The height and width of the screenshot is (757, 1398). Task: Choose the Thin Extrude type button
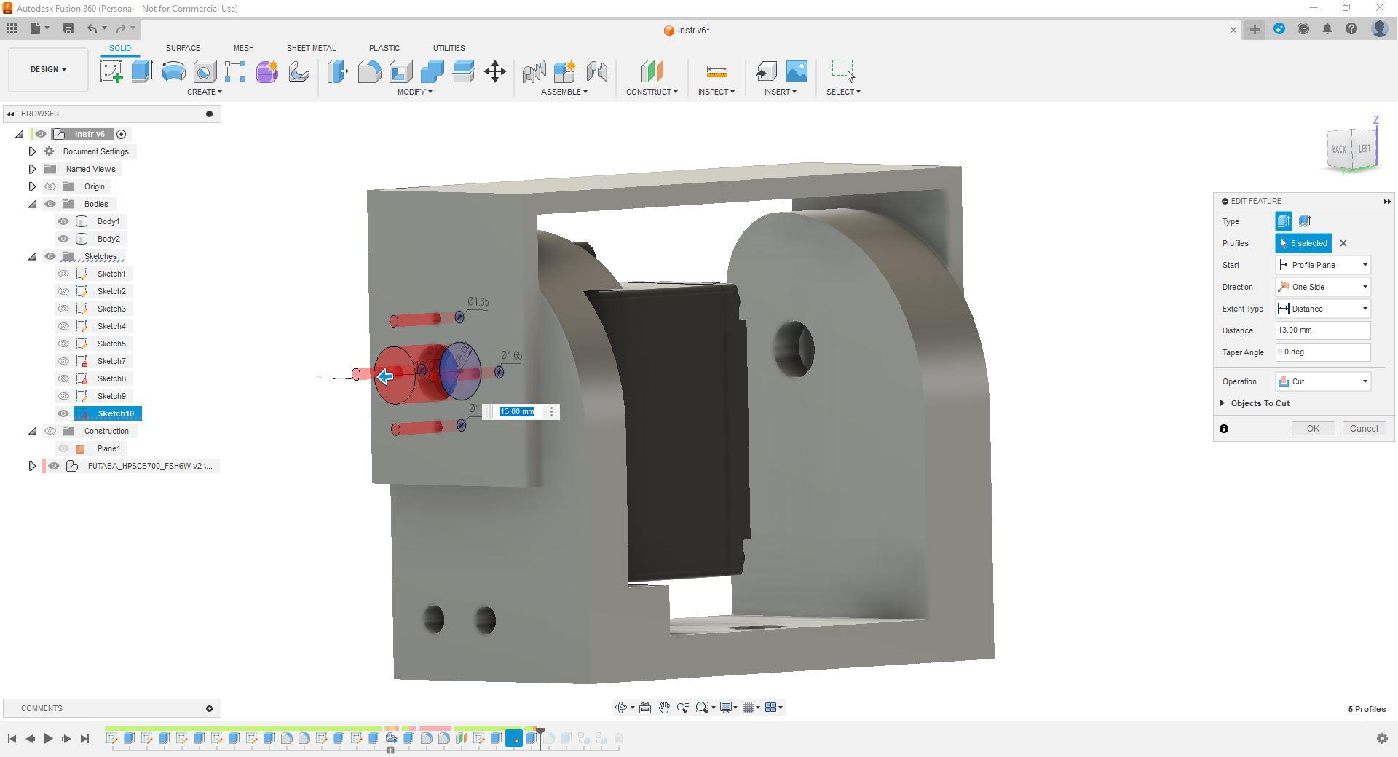(x=1304, y=221)
